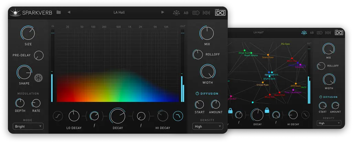Click the HI DECAY knob in back window

pos(293,115)
